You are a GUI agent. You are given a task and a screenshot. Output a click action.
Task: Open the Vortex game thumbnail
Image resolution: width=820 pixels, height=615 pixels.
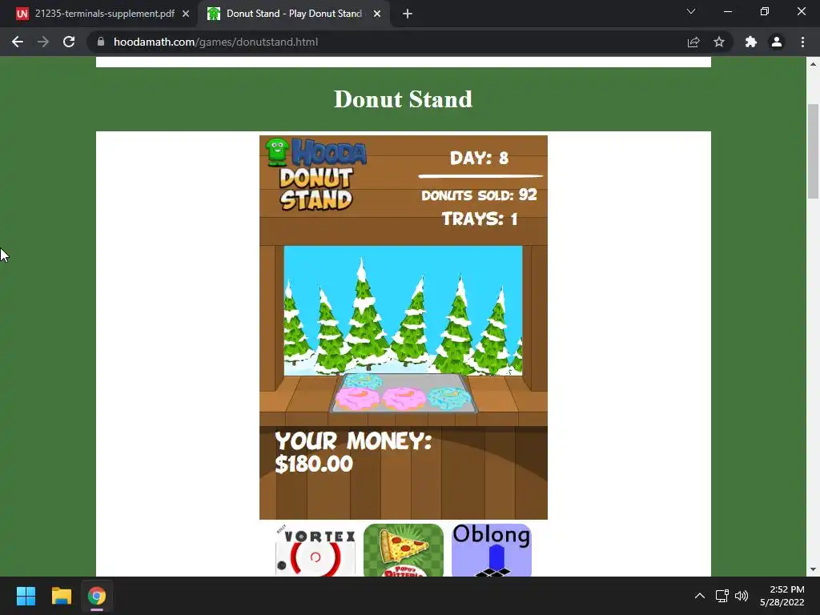coord(316,550)
